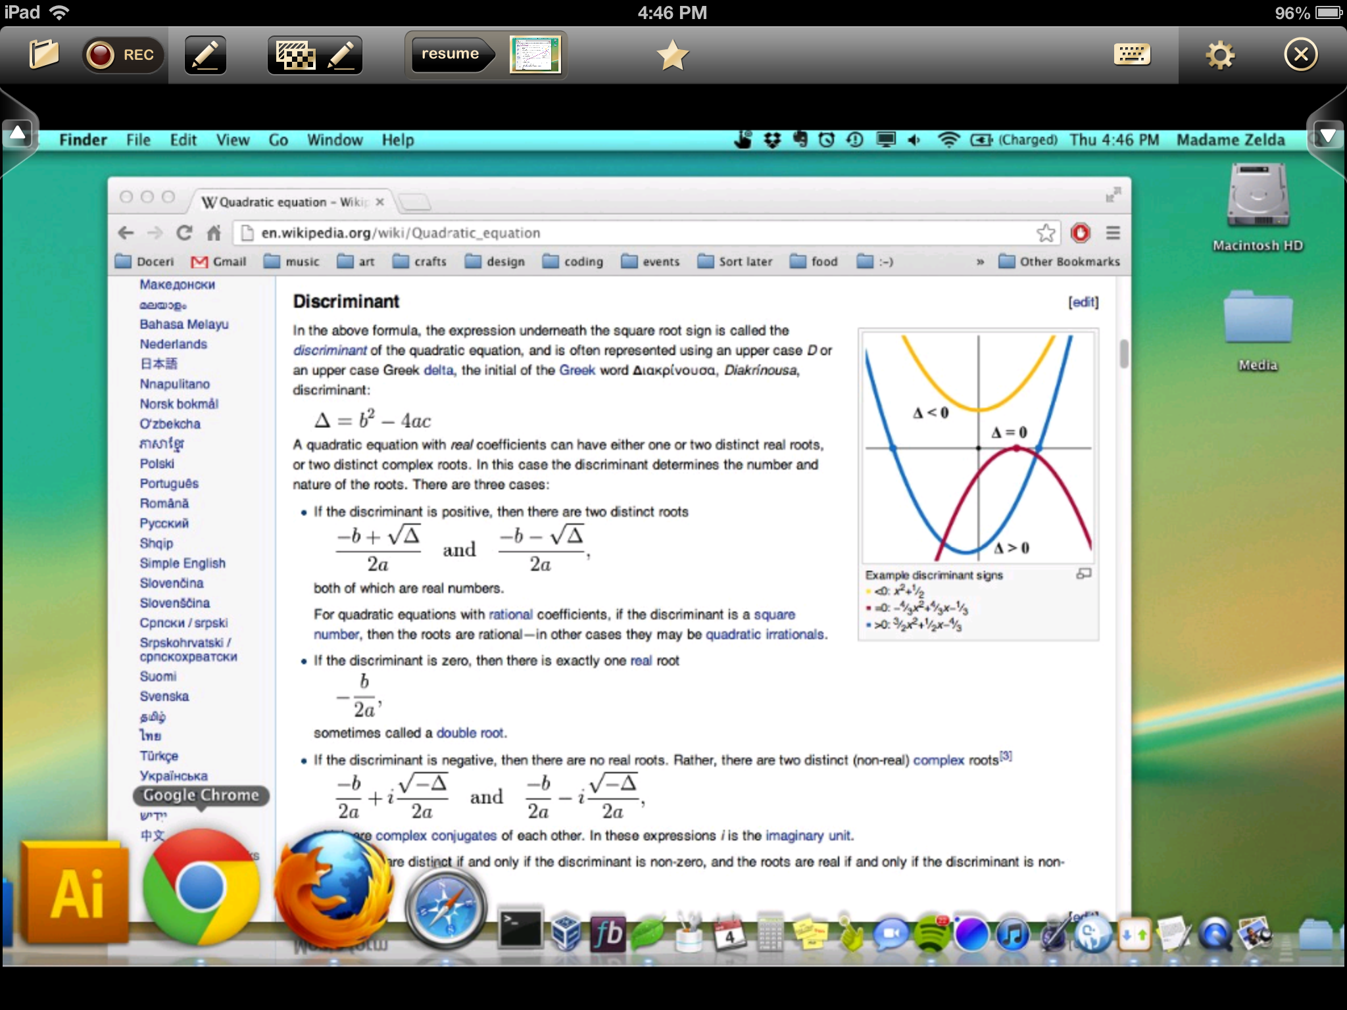Bookmark page with the star in address bar
1347x1010 pixels.
point(1045,233)
